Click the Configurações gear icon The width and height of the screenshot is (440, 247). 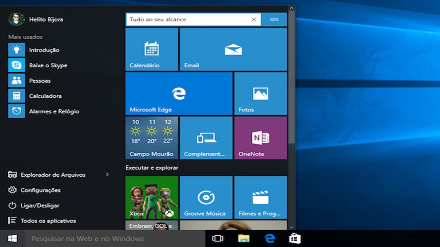pos(12,190)
